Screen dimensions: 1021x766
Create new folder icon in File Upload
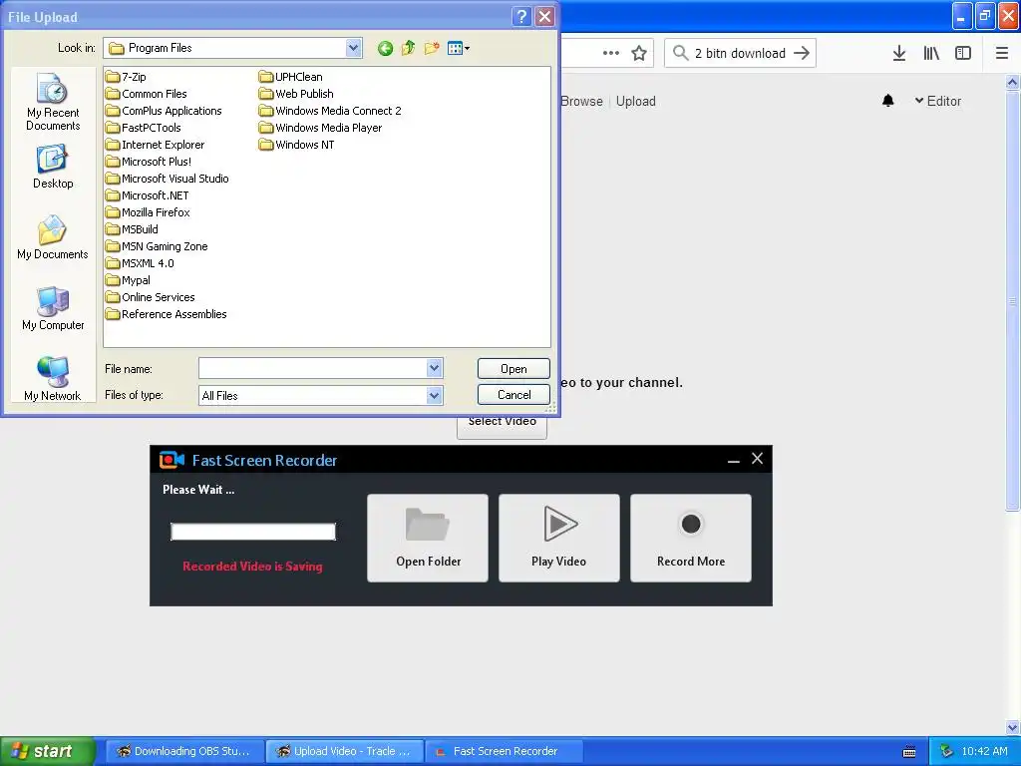point(431,48)
